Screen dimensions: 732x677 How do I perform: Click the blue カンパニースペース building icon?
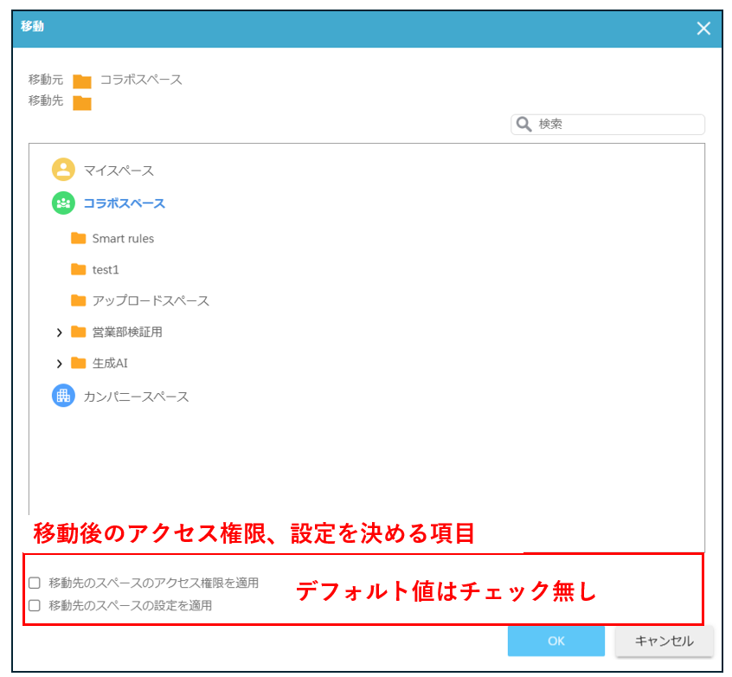(x=63, y=396)
